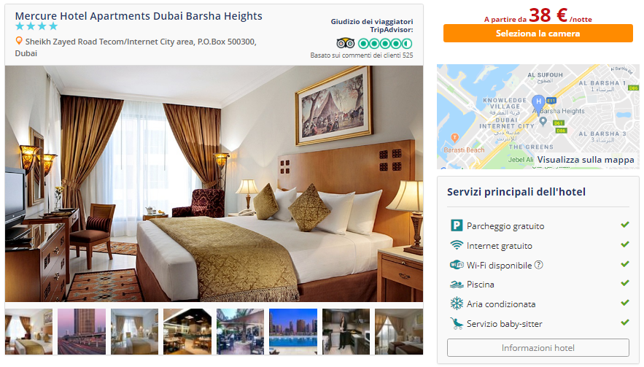Open Visualizza sulla mappa link

[x=586, y=160]
